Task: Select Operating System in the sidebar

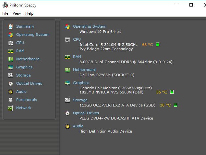Action: 33,35
